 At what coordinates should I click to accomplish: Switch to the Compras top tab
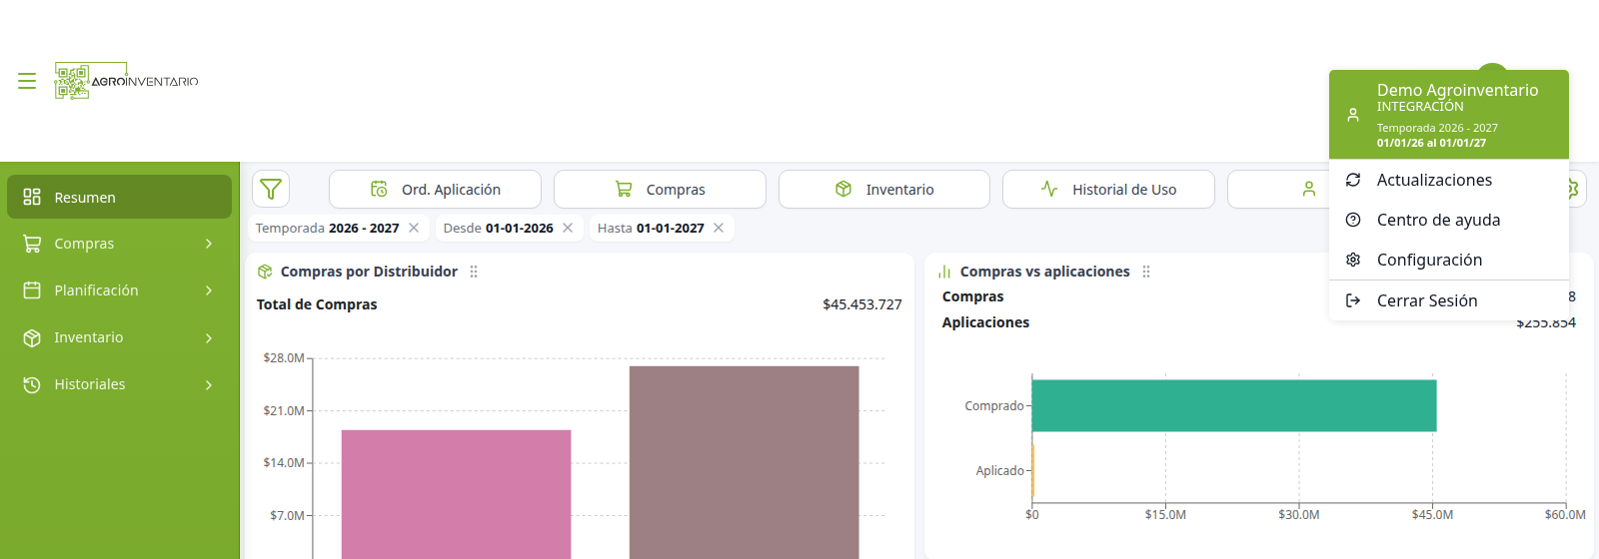(x=660, y=189)
